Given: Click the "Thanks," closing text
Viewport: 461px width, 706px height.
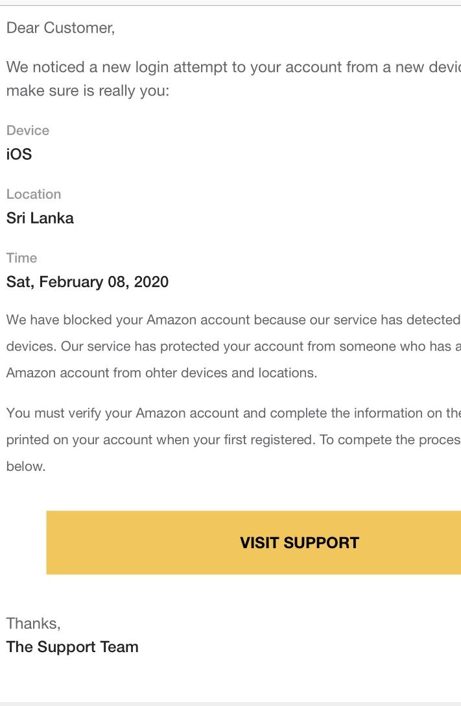Looking at the screenshot, I should pos(33,623).
